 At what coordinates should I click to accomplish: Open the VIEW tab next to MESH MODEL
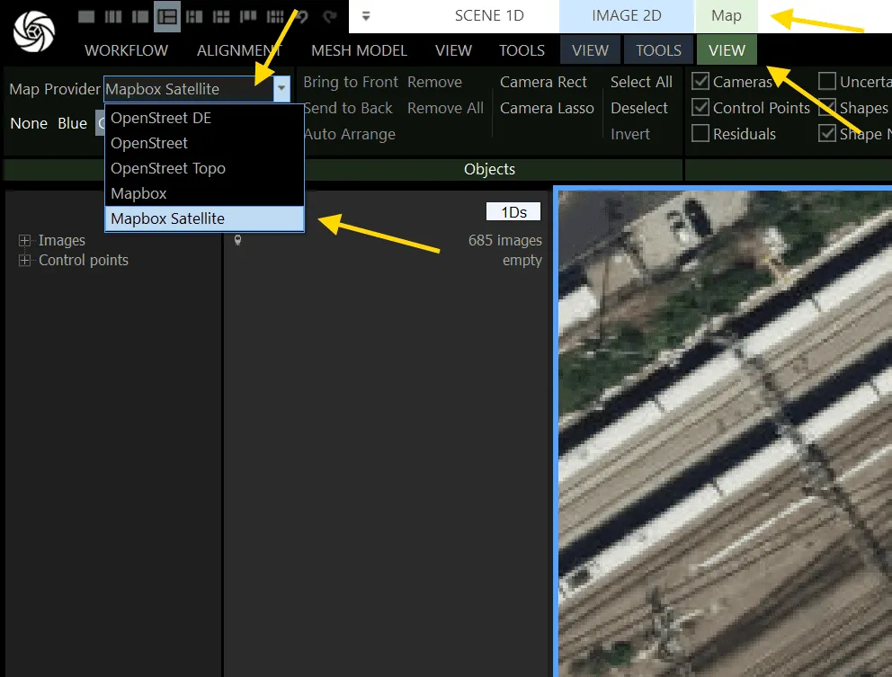pos(453,50)
